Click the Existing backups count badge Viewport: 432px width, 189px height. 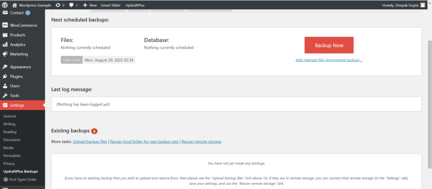(94, 131)
